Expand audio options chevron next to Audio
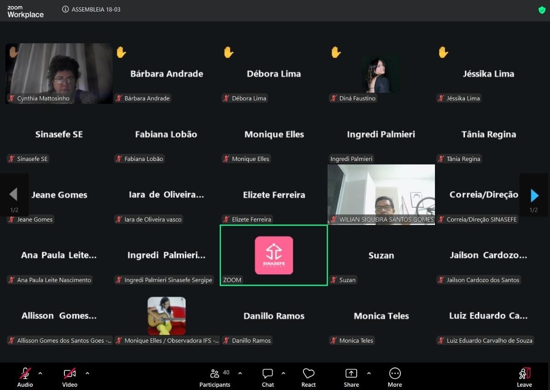 click(40, 373)
